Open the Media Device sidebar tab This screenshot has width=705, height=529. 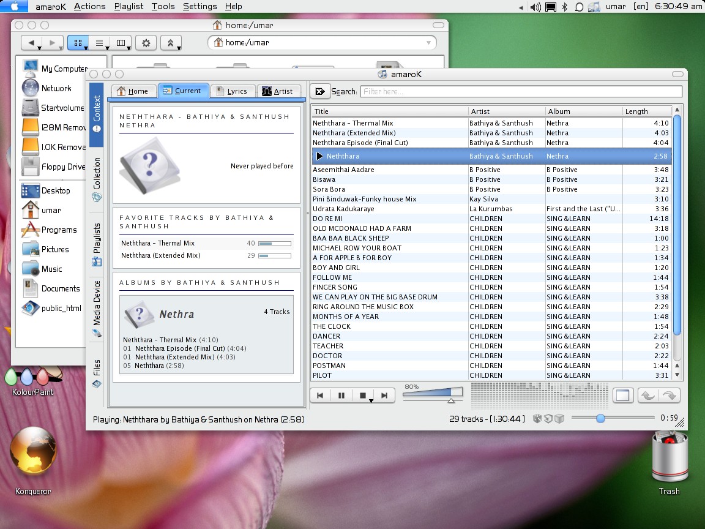pos(96,309)
